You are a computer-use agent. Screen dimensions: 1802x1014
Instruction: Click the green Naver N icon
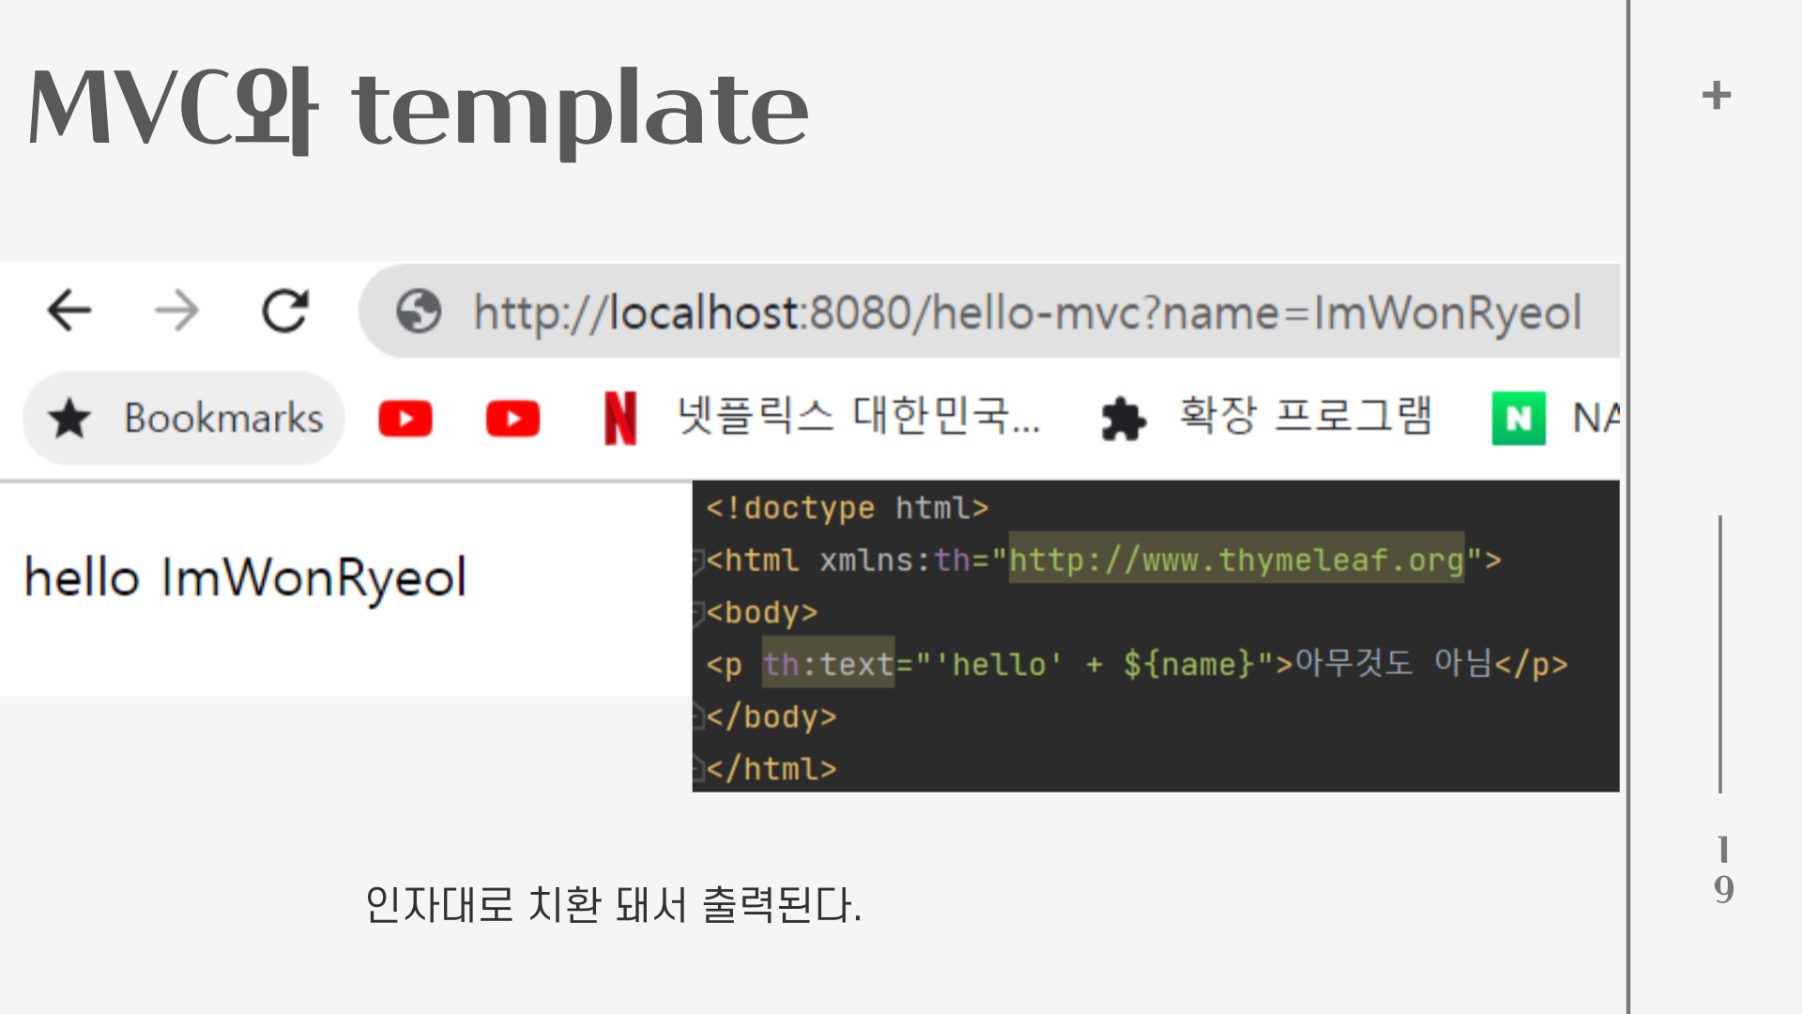1519,419
